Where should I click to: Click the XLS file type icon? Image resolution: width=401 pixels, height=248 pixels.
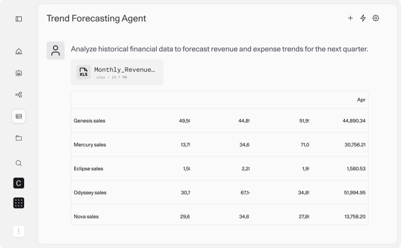pyautogui.click(x=84, y=72)
